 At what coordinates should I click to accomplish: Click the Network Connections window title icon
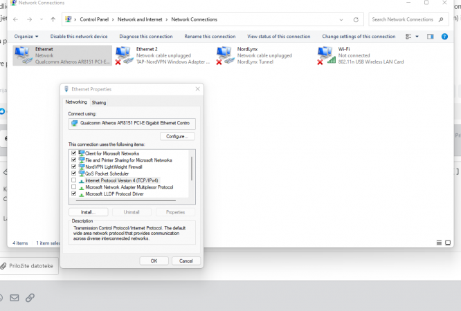pos(13,3)
